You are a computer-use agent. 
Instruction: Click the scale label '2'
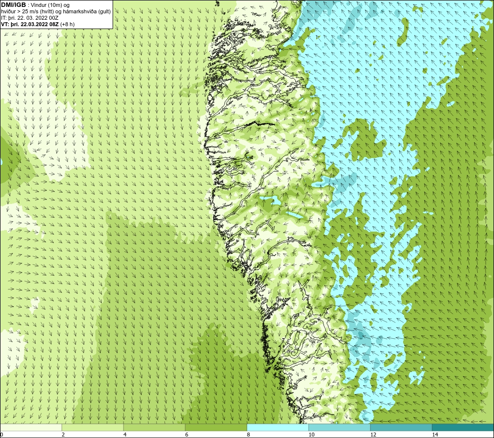63,435
